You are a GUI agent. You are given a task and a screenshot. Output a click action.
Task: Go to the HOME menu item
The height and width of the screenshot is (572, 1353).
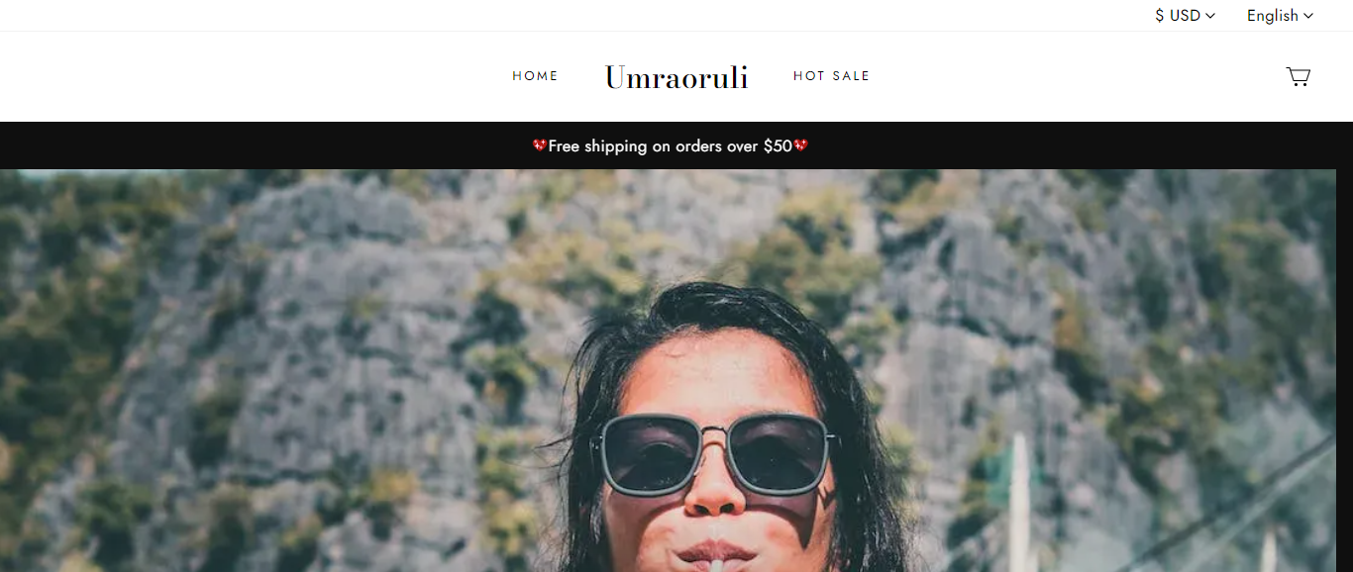pyautogui.click(x=535, y=76)
